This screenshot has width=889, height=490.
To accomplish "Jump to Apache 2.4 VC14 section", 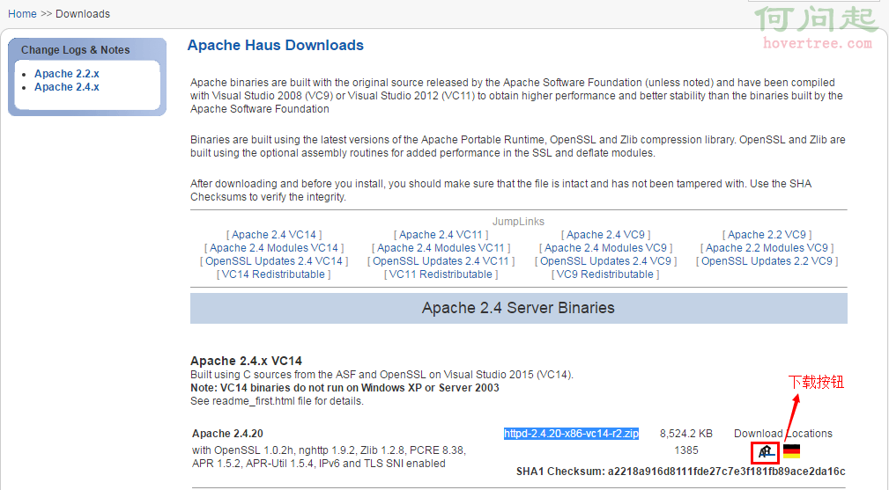I will 274,235.
